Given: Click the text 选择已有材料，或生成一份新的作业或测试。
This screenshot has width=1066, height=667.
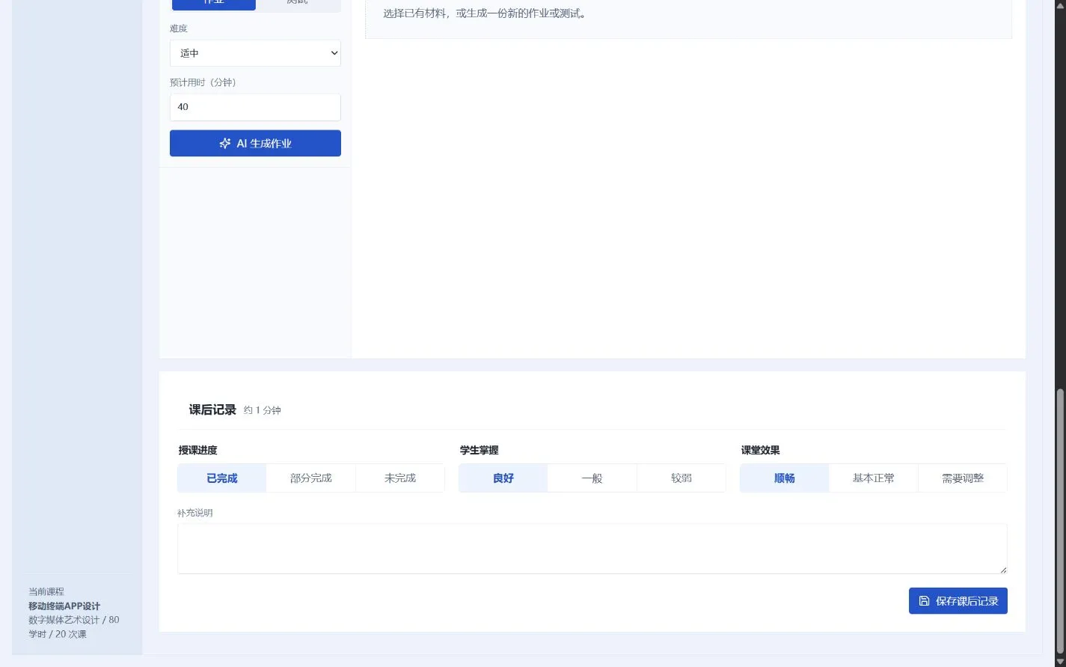Looking at the screenshot, I should click(485, 13).
